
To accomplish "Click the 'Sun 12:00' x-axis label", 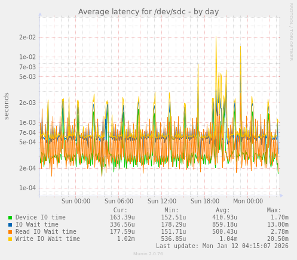I will (x=162, y=201).
